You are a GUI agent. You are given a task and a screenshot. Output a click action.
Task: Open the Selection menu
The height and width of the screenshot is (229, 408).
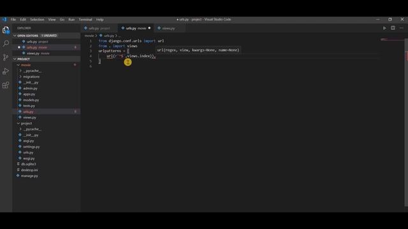(x=37, y=20)
